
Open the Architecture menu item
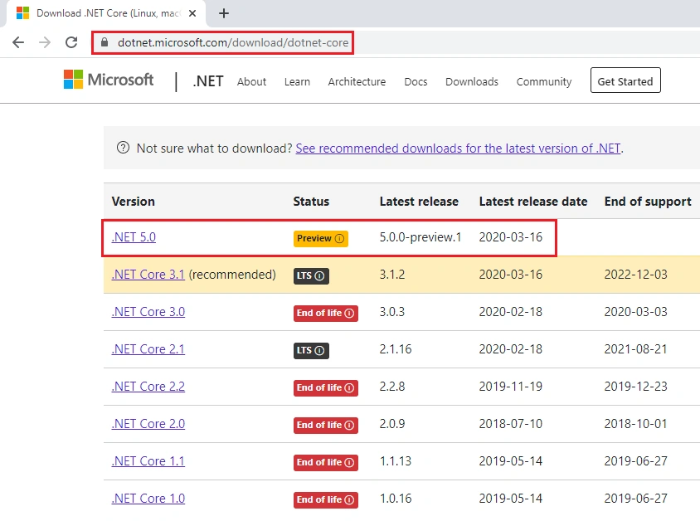(x=357, y=81)
